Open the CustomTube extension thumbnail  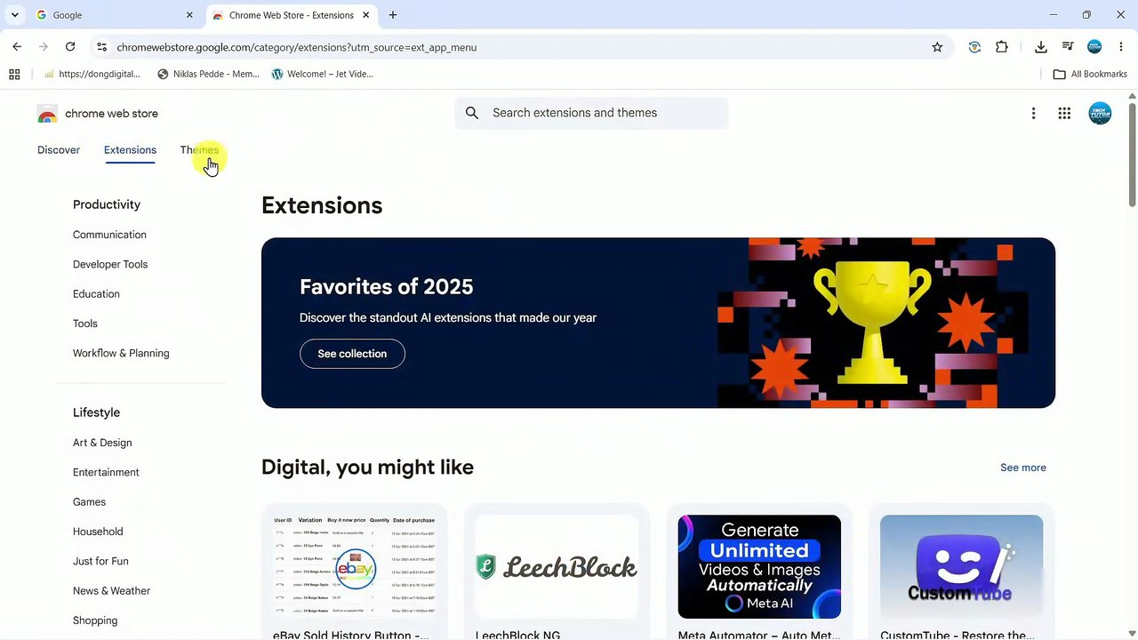(x=961, y=566)
